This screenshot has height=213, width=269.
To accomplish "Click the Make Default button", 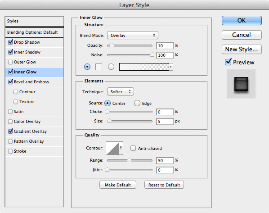I will [118, 185].
